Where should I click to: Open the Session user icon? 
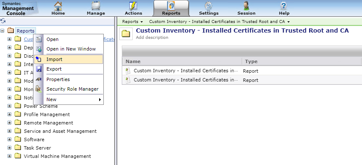click(x=246, y=5)
